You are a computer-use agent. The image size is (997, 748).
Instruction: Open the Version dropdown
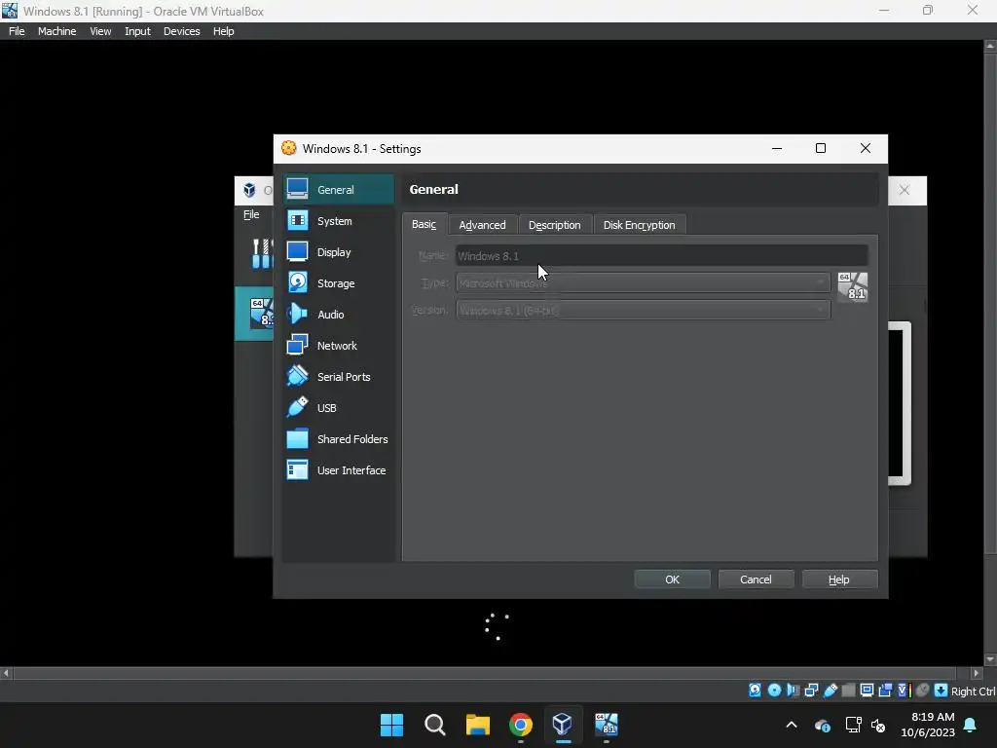point(643,311)
